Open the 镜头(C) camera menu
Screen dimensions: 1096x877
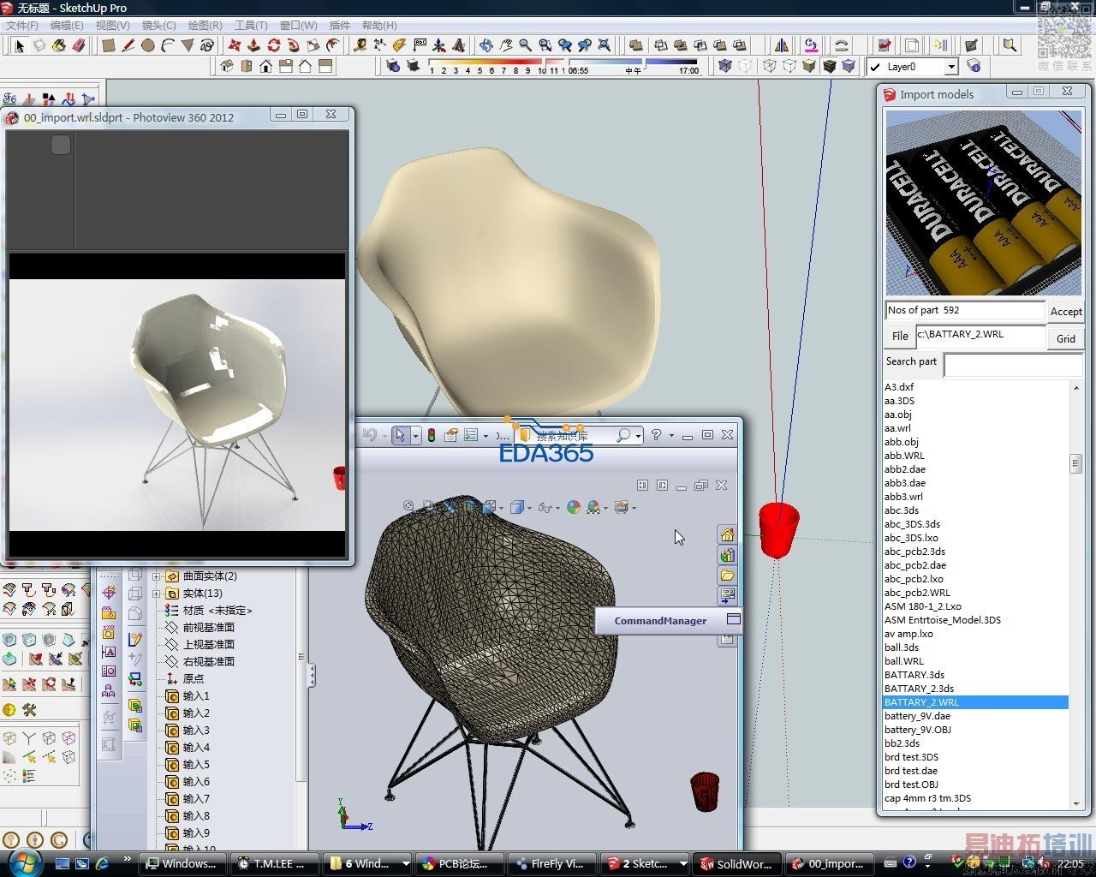click(158, 26)
